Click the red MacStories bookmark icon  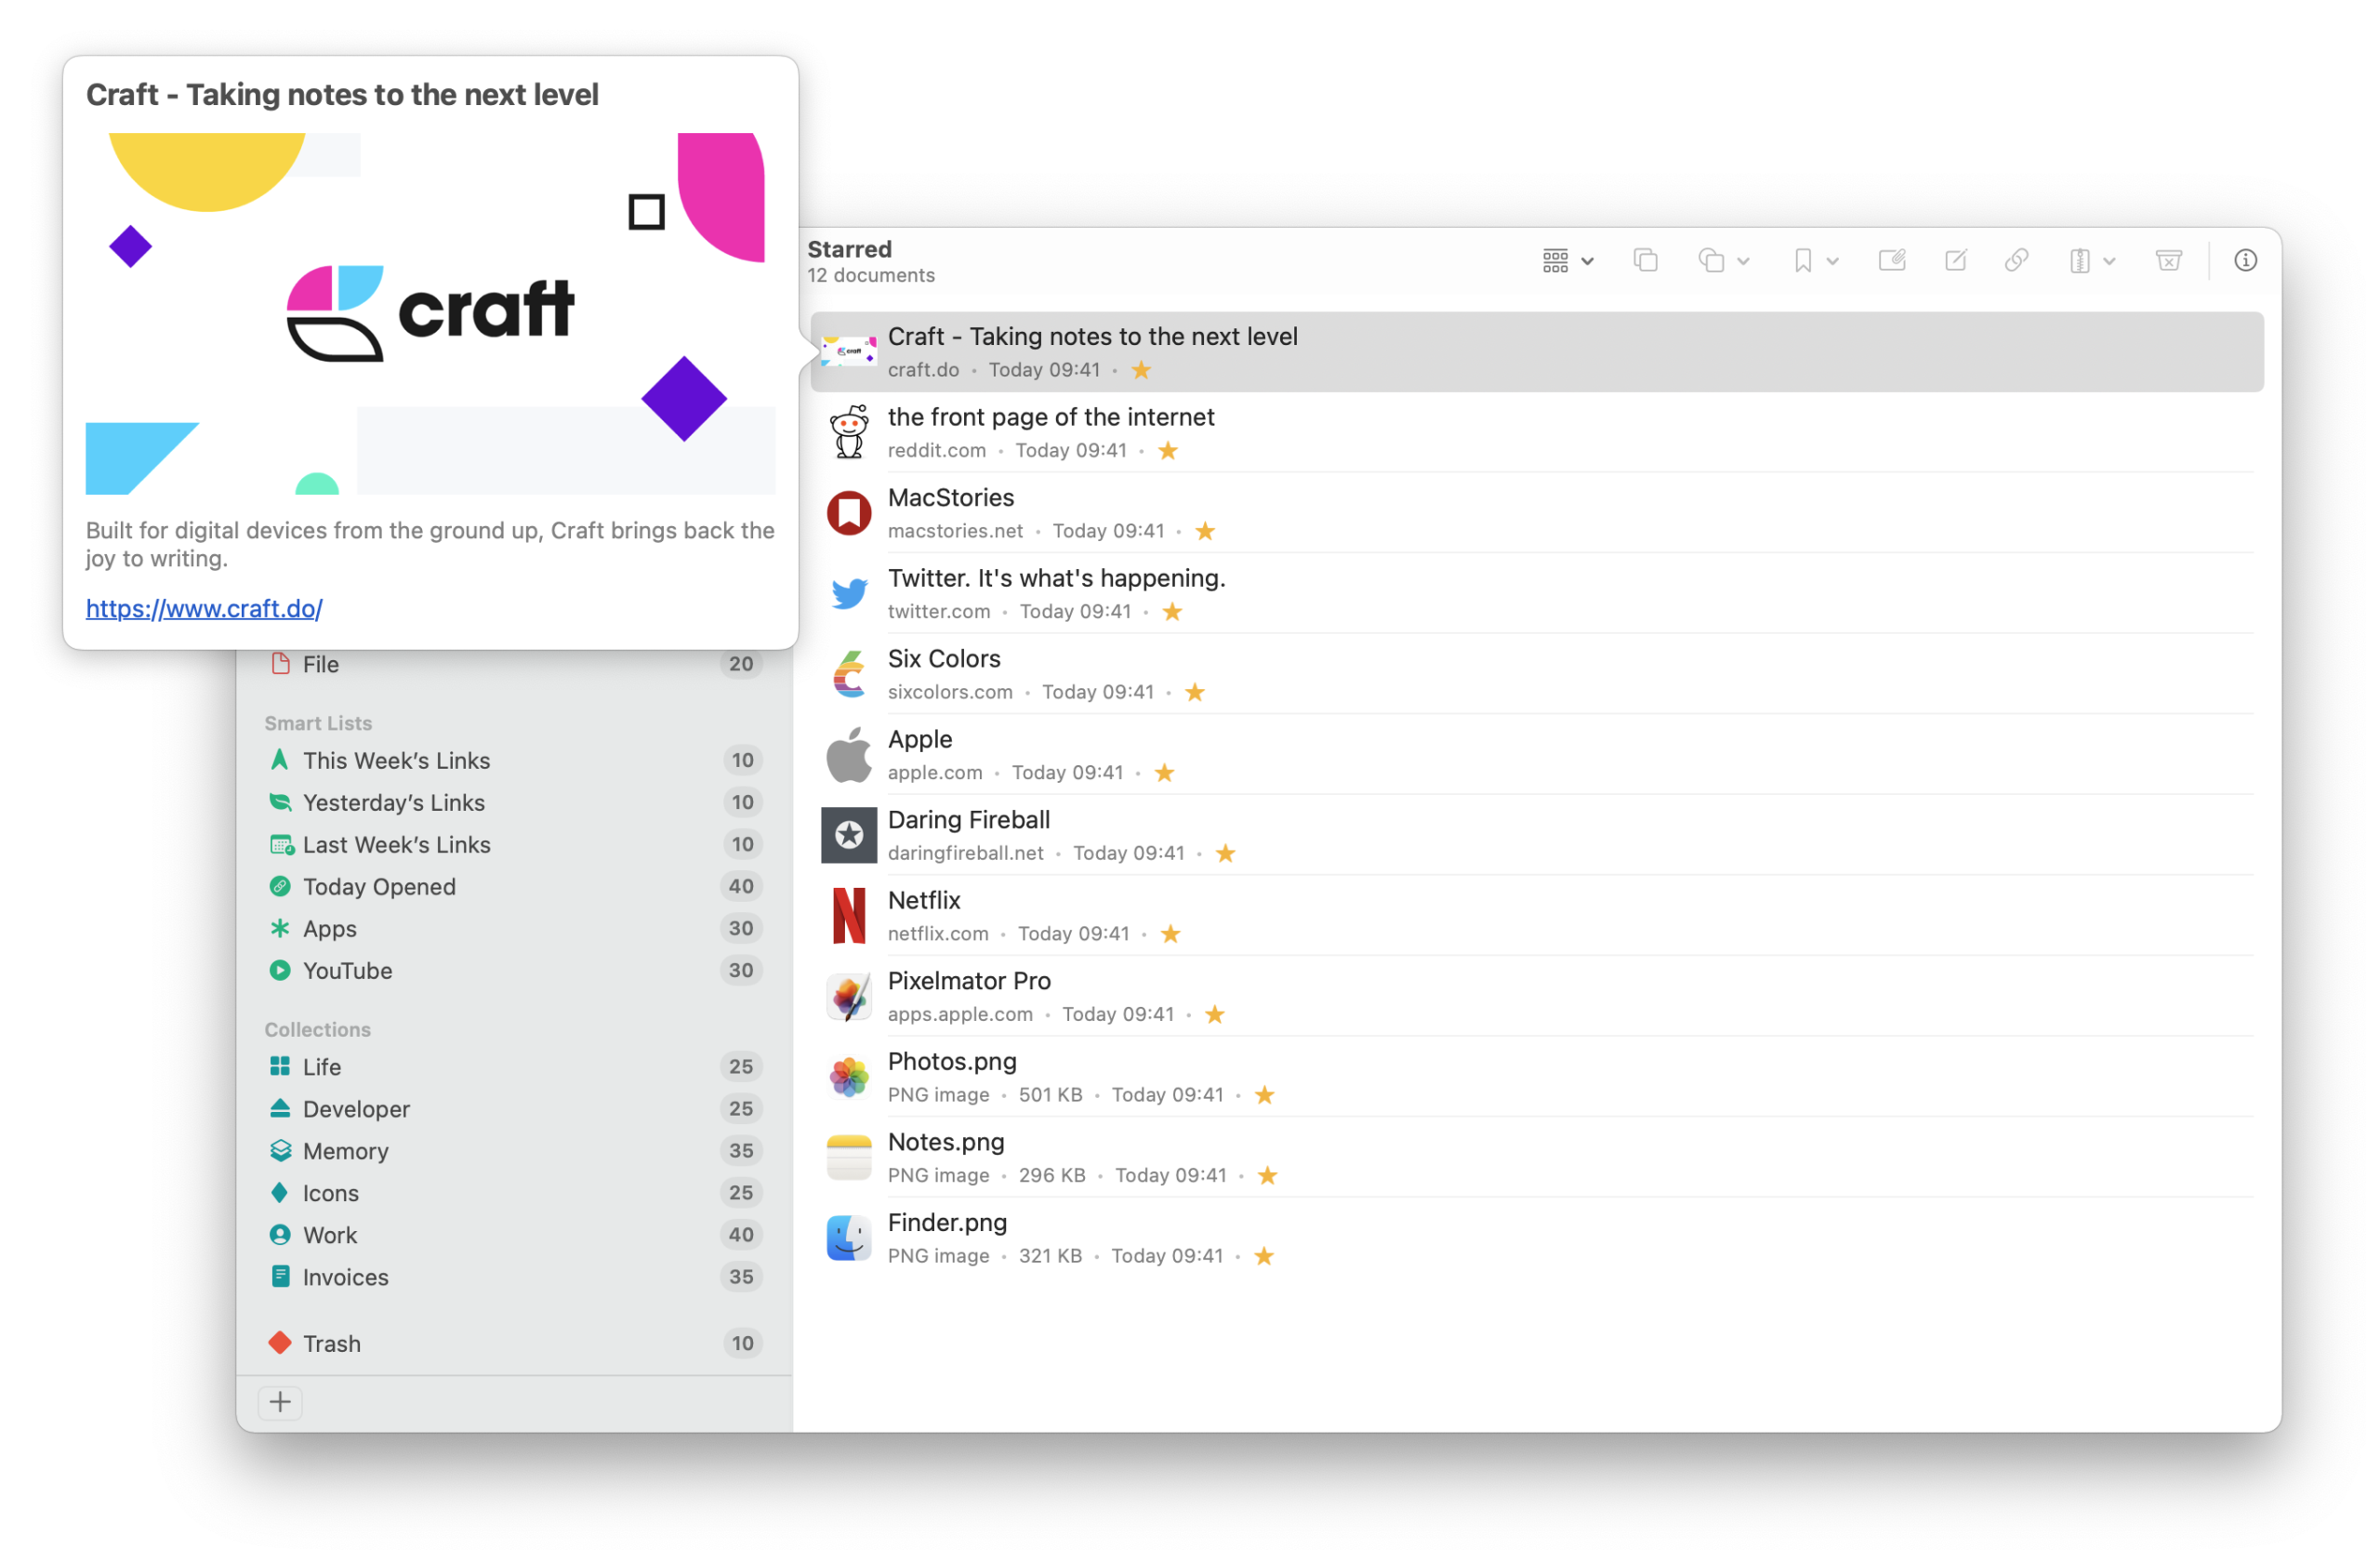[x=849, y=513]
